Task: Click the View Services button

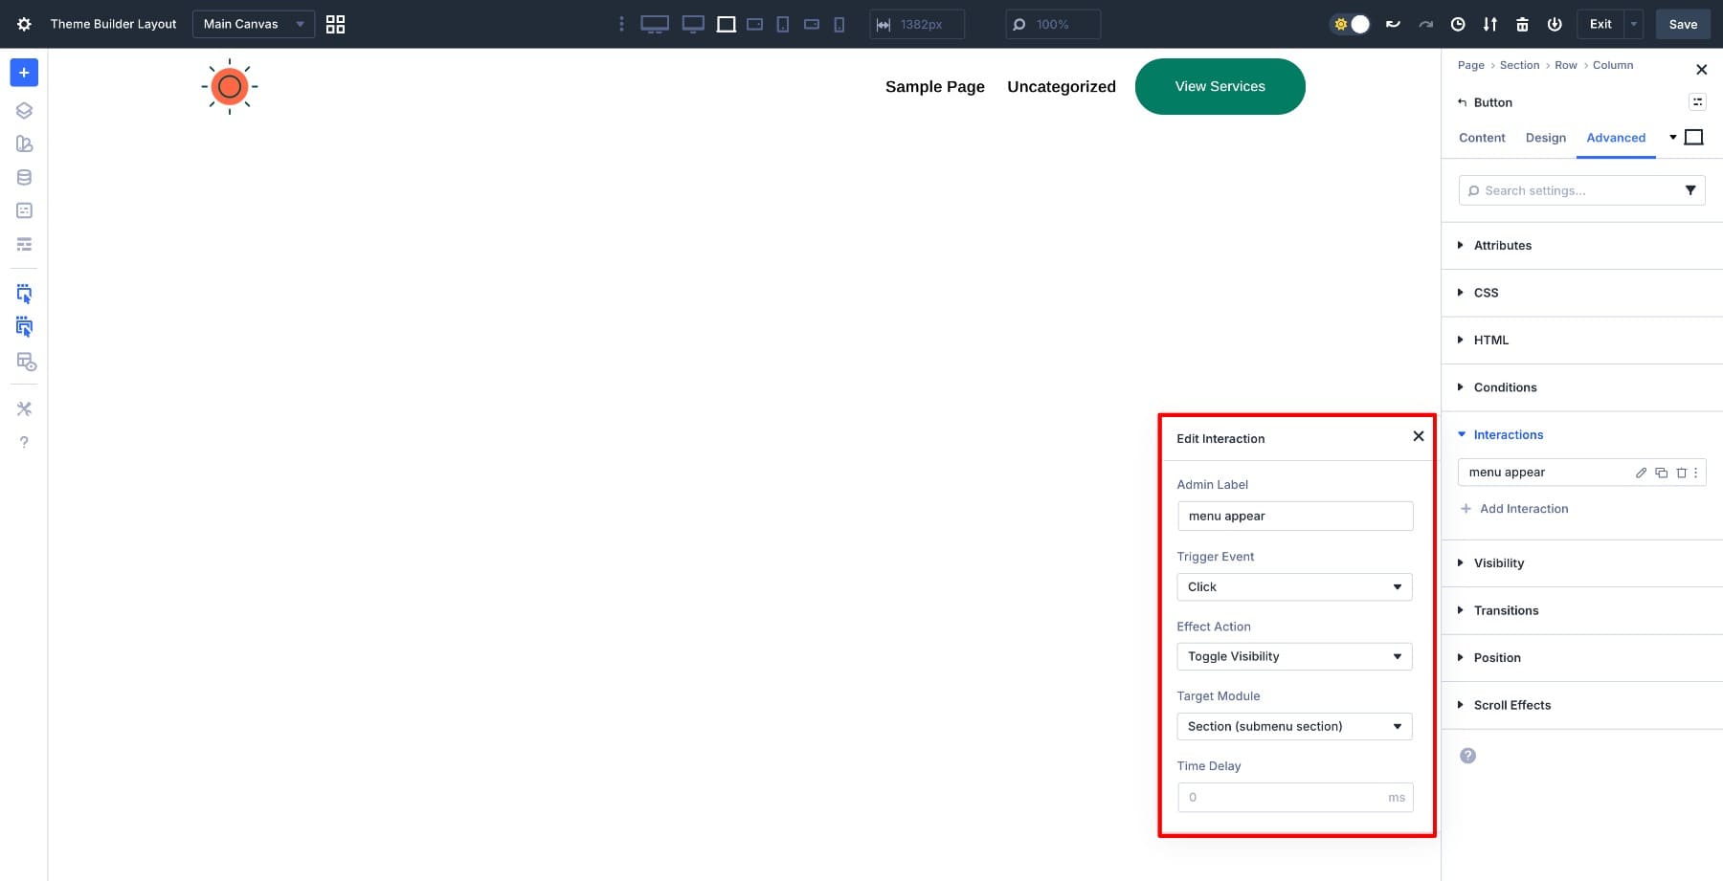Action: click(1220, 86)
